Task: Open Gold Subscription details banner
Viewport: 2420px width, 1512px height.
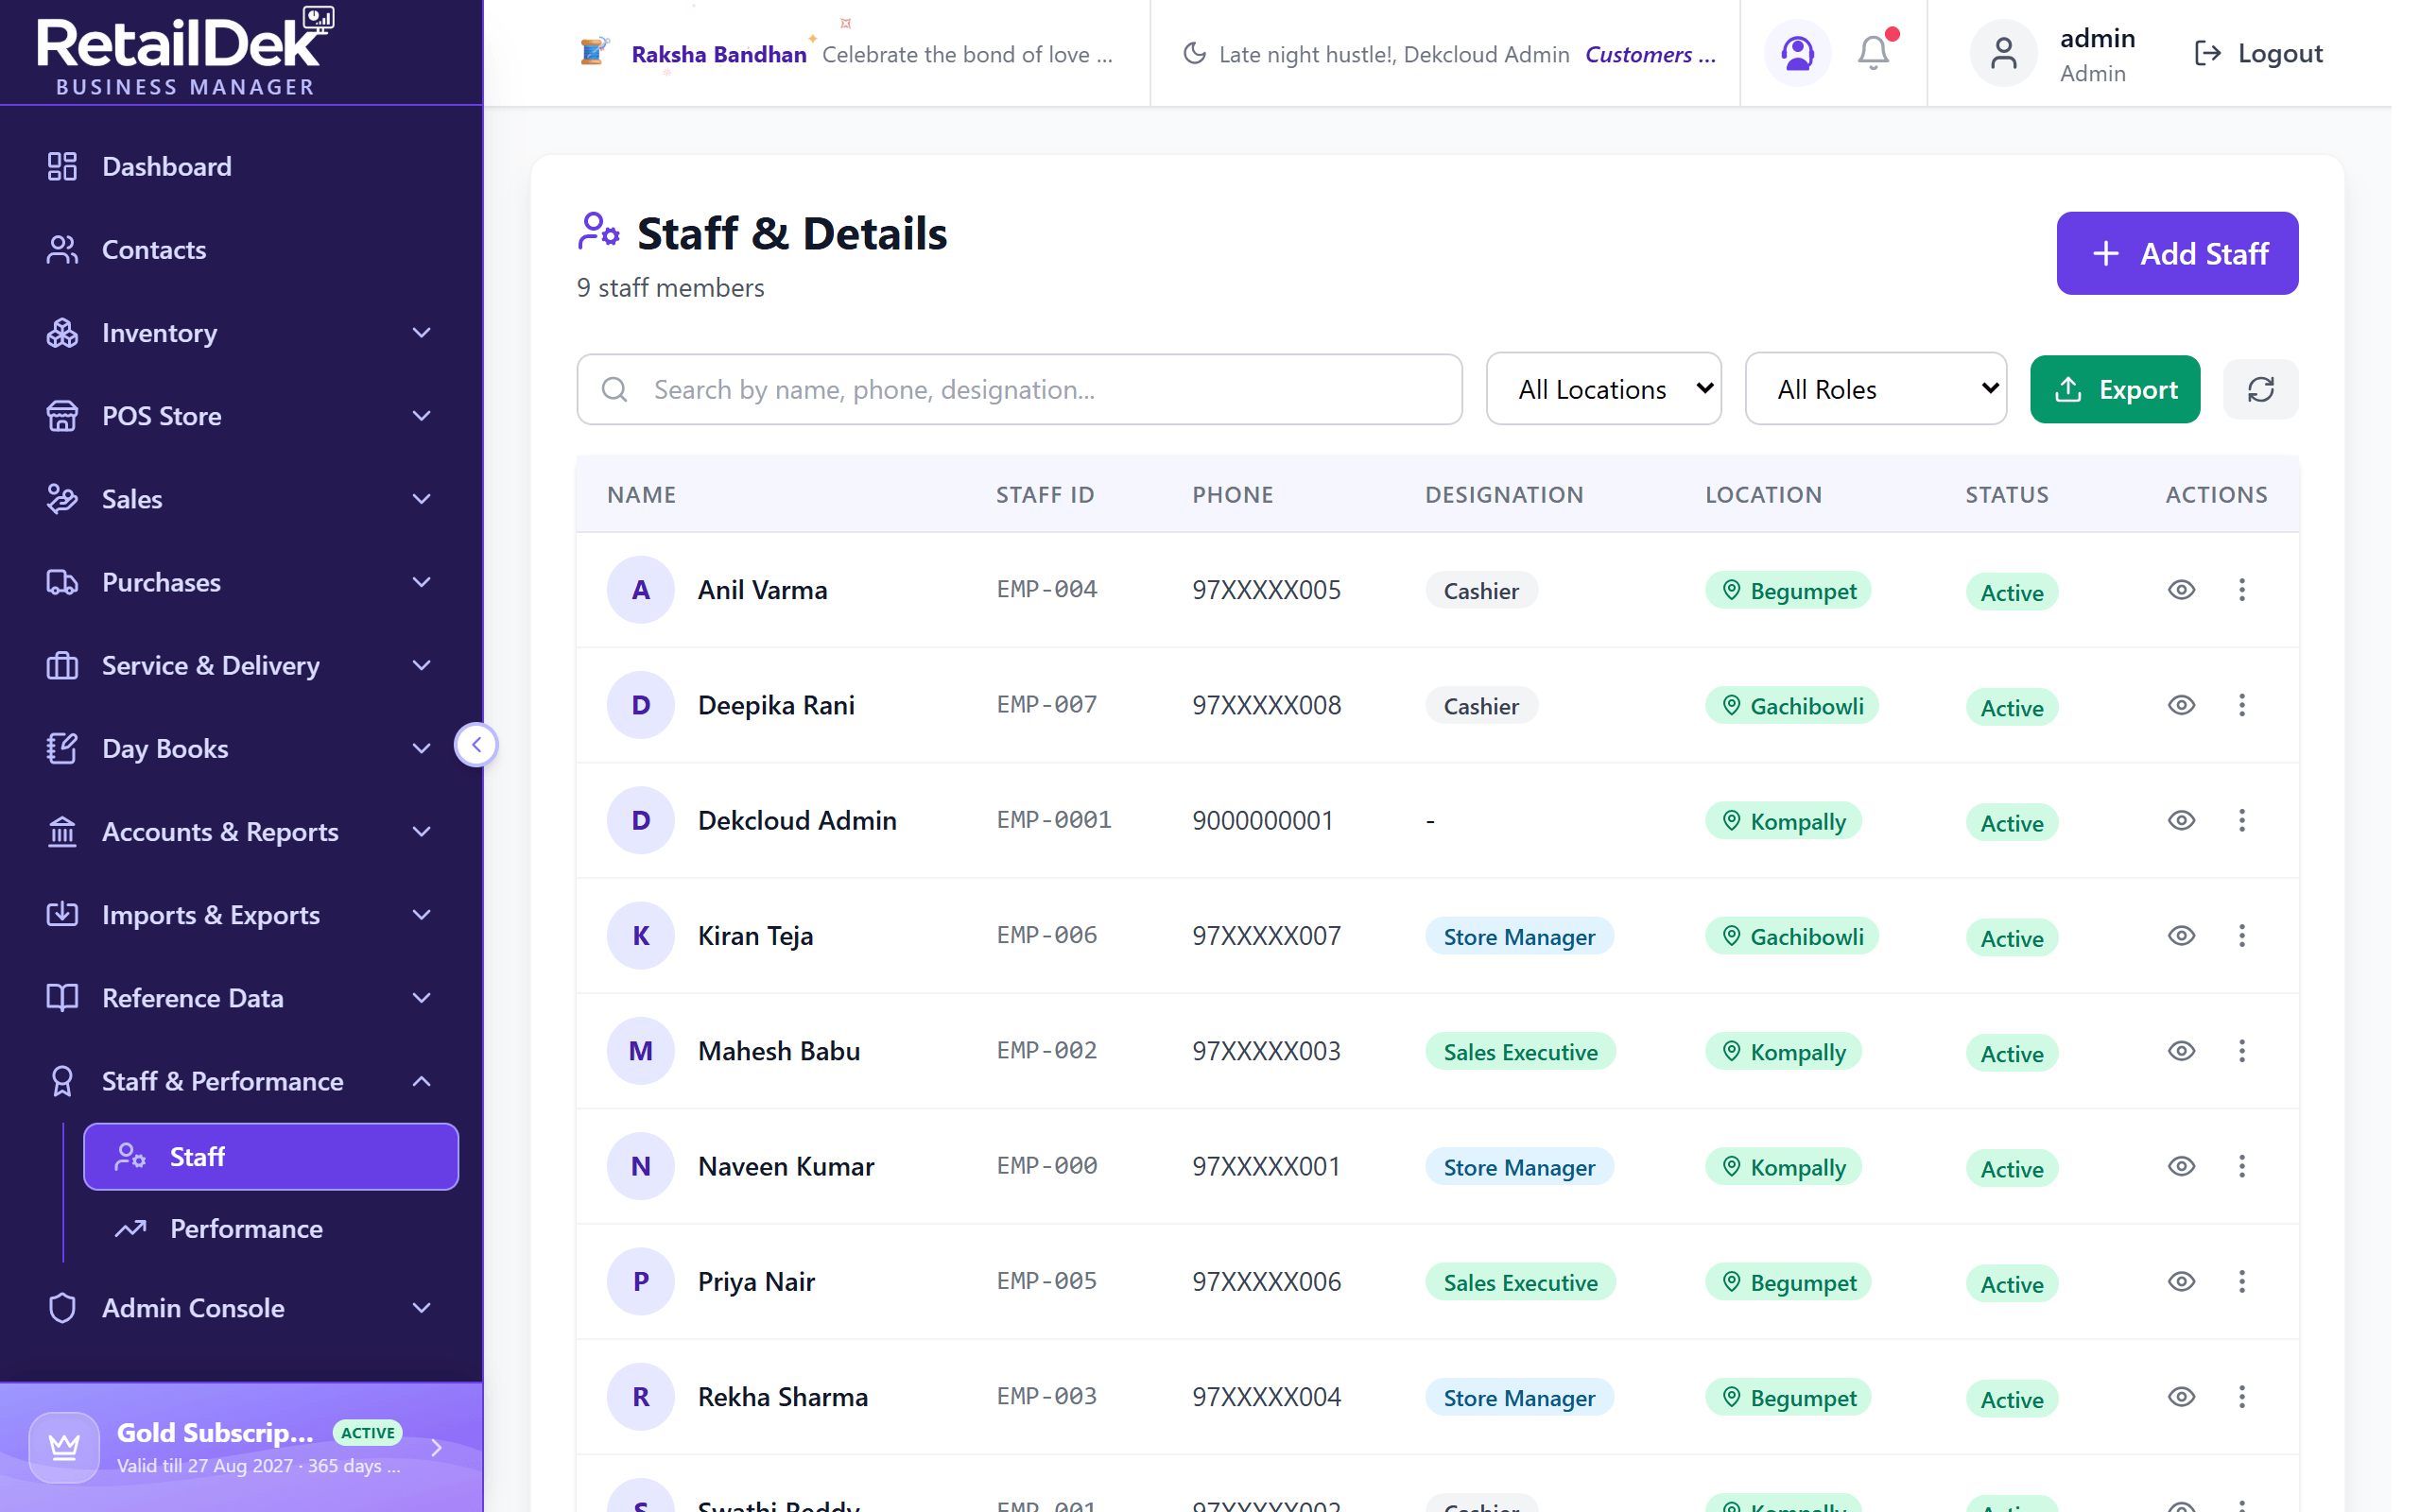Action: click(x=241, y=1447)
